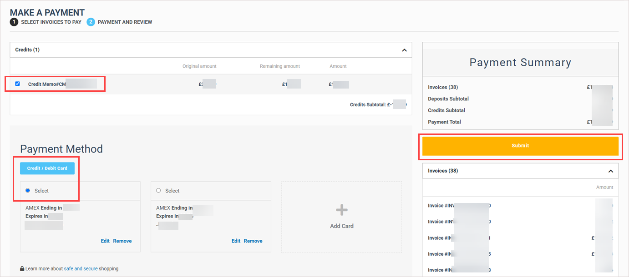This screenshot has width=629, height=277.
Task: Edit the first AMEX card
Action: (x=105, y=241)
